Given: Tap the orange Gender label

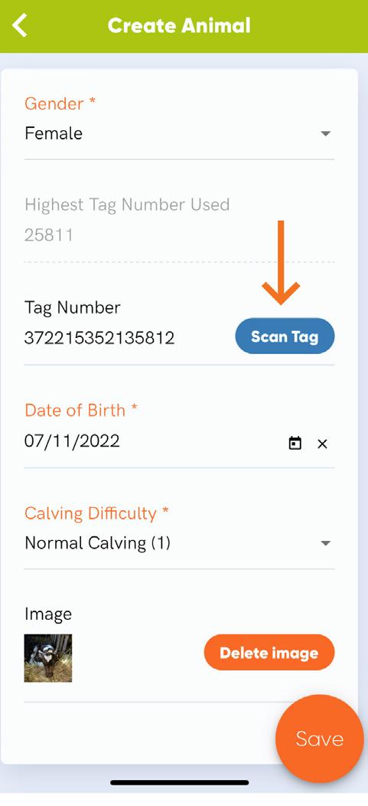Looking at the screenshot, I should pos(60,104).
